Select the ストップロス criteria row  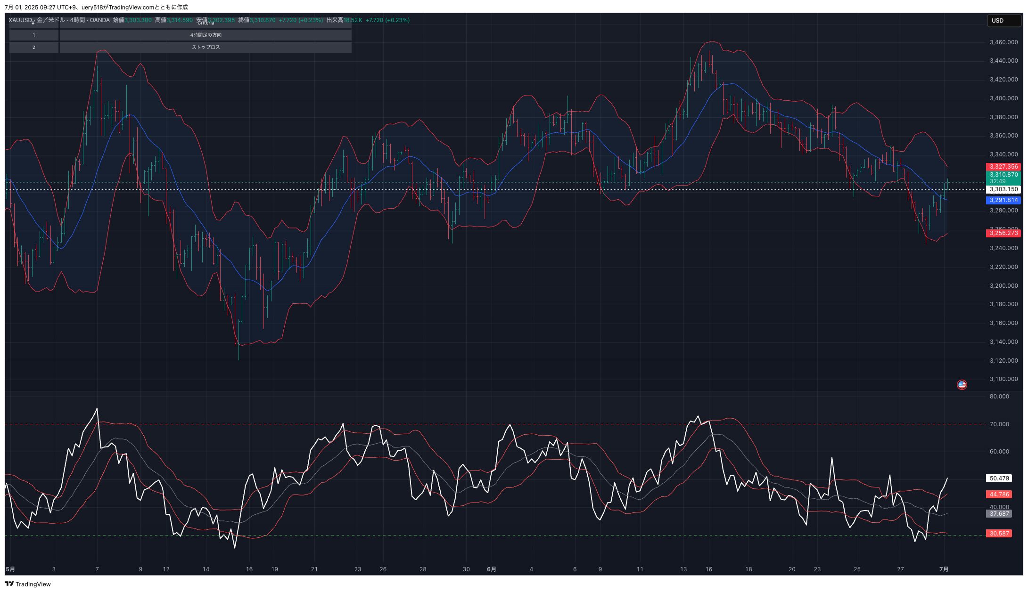click(206, 48)
